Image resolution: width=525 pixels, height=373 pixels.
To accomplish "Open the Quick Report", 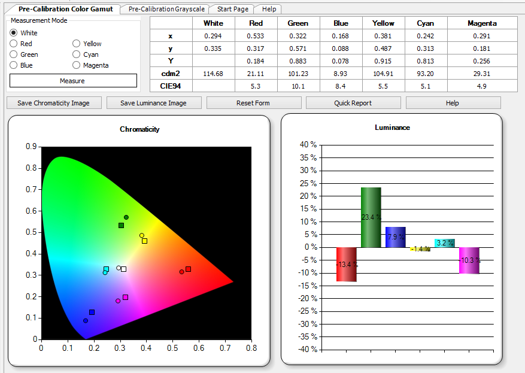I will point(353,103).
